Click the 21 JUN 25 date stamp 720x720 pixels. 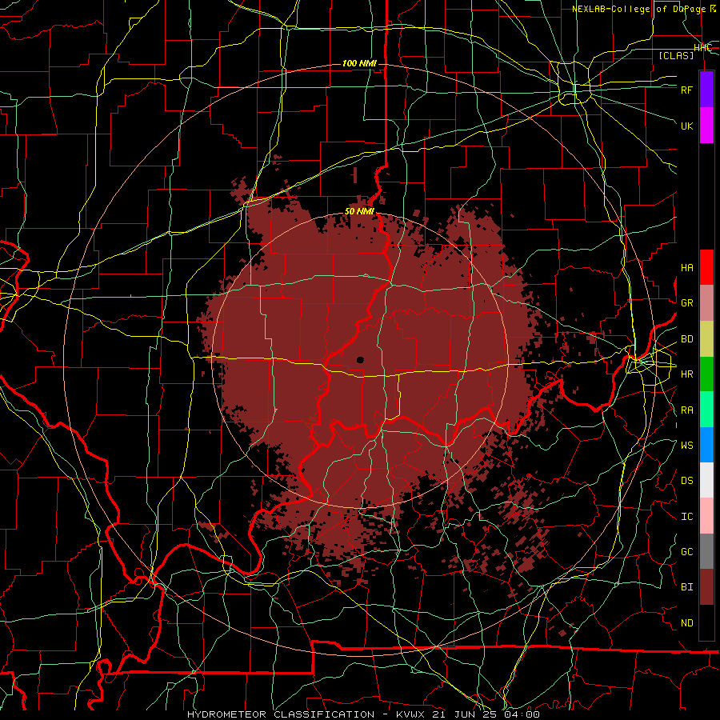click(x=465, y=714)
